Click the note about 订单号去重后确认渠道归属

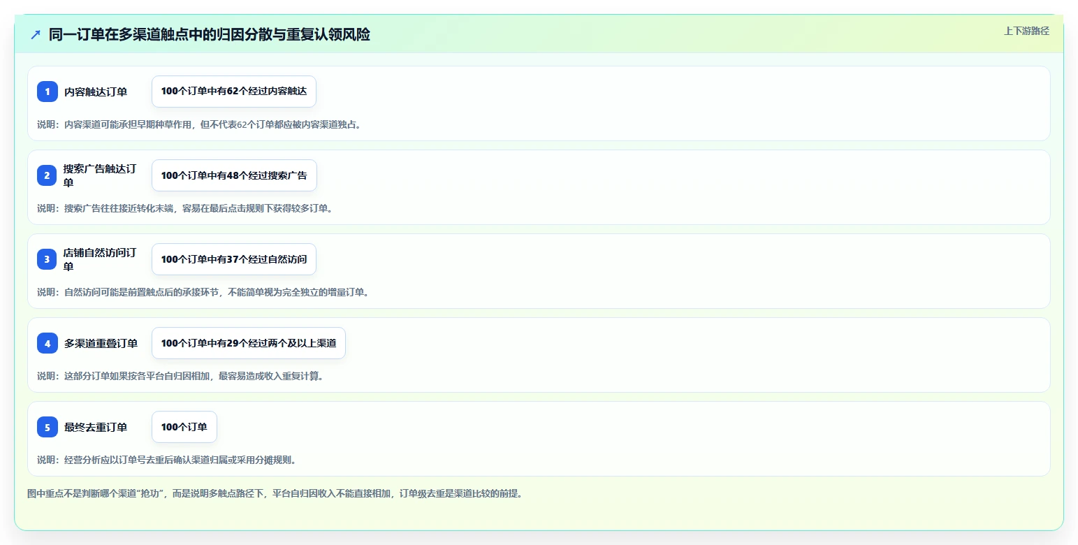pyautogui.click(x=167, y=460)
